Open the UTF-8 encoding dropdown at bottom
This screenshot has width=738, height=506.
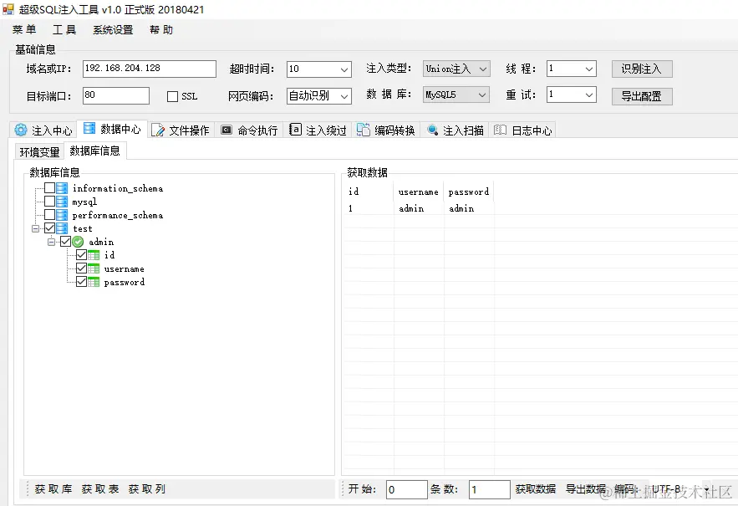pyautogui.click(x=707, y=489)
